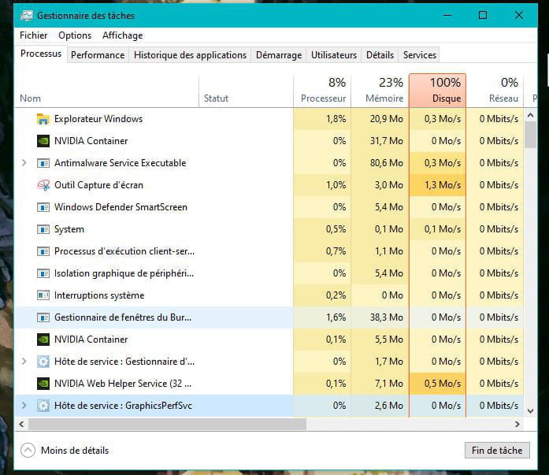Click the Fin de tâche button

click(497, 450)
